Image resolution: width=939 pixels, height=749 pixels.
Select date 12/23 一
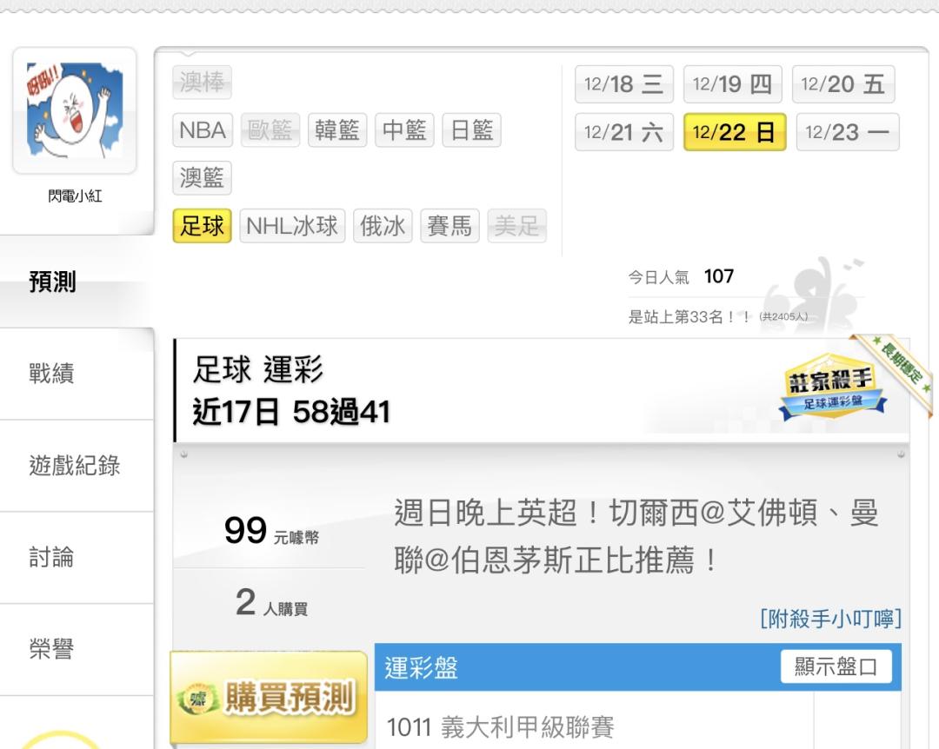(848, 132)
